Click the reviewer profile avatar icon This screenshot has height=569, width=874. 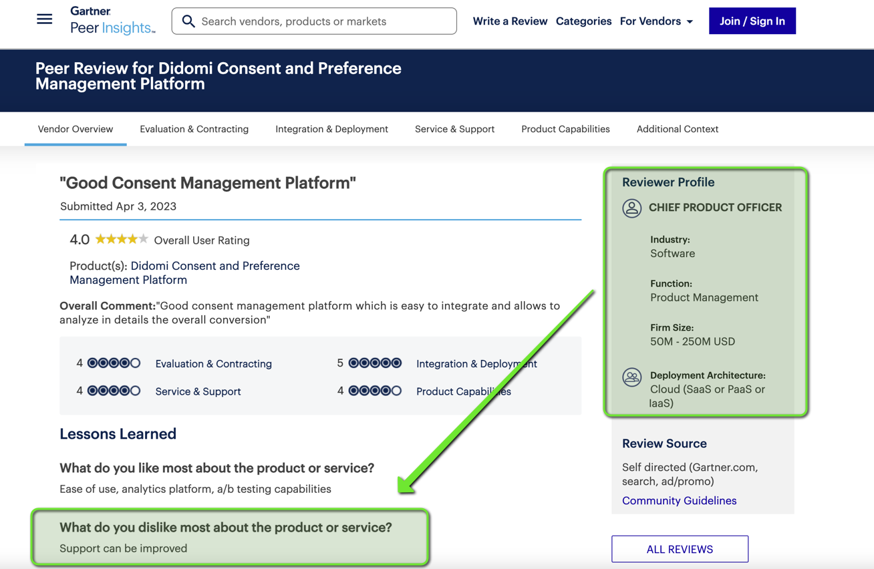[x=631, y=208]
